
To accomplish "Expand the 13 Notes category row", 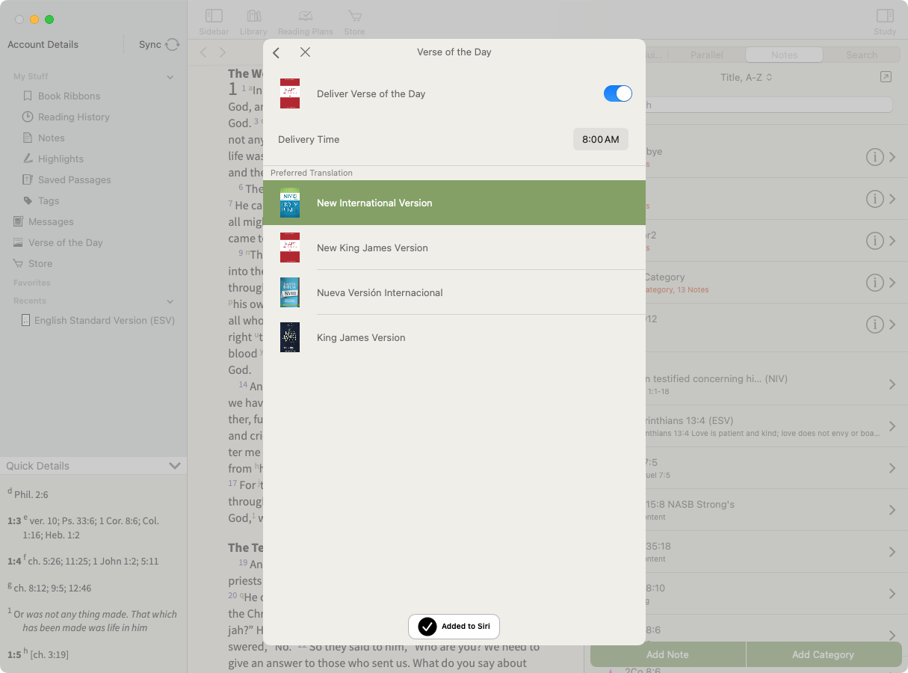I will pyautogui.click(x=892, y=283).
